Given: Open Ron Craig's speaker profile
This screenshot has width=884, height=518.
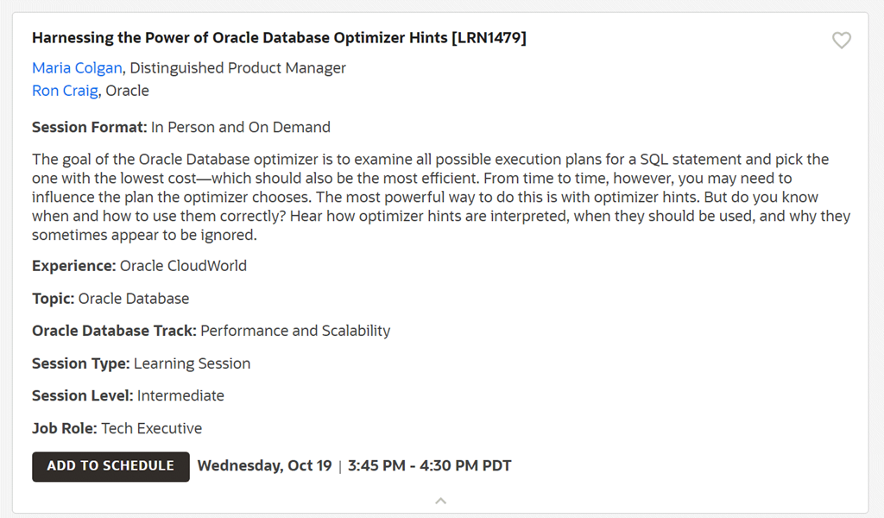Looking at the screenshot, I should point(65,91).
